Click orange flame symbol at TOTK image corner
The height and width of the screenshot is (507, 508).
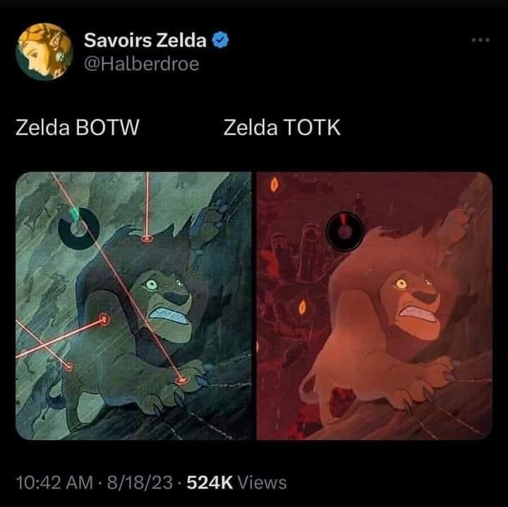point(274,185)
